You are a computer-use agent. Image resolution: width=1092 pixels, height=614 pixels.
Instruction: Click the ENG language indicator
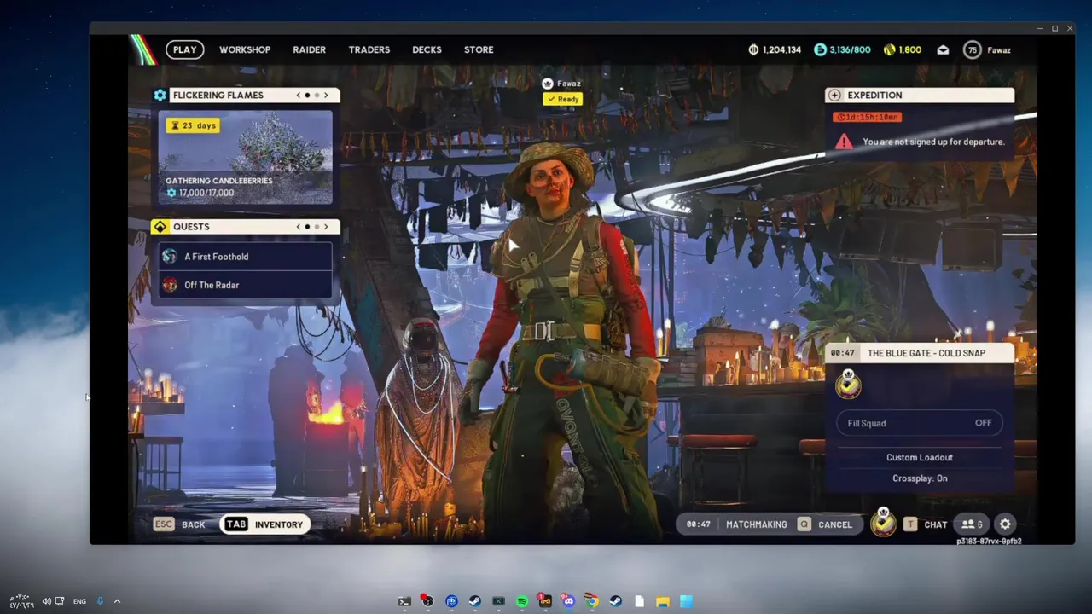pos(79,601)
